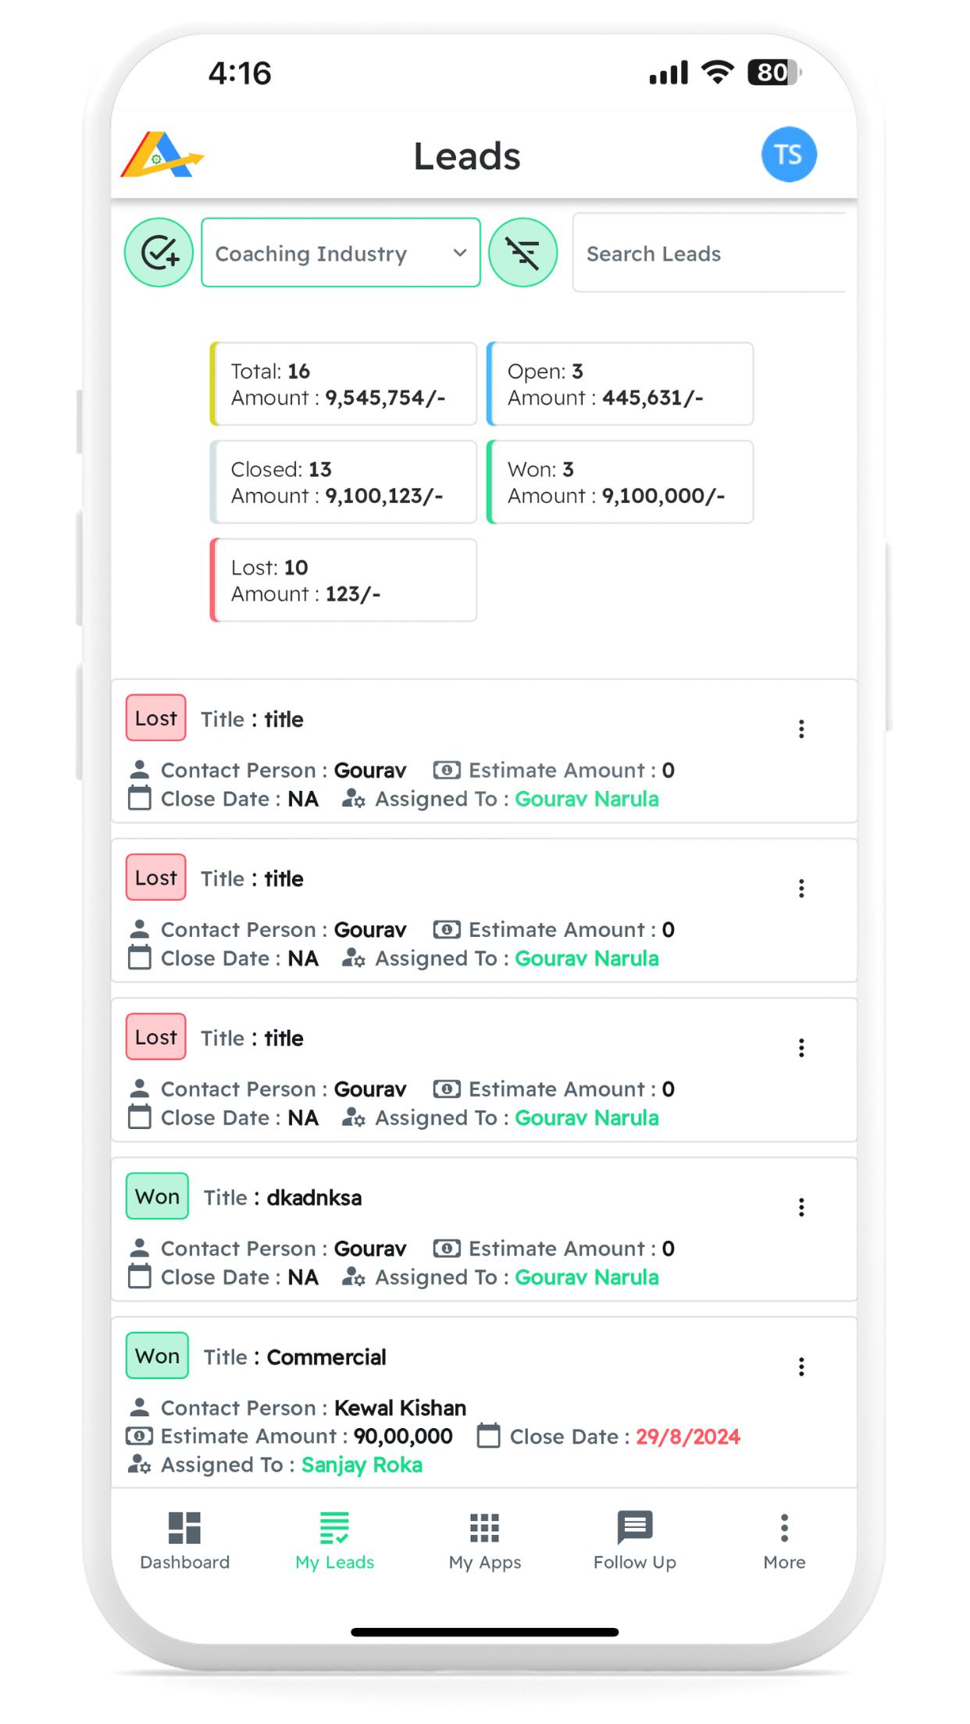
Task: Tap Estimate Amount 90,00,000
Action: click(403, 1436)
